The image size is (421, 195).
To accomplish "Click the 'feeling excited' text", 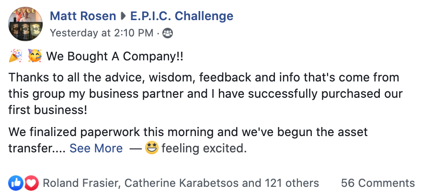I will [204, 149].
